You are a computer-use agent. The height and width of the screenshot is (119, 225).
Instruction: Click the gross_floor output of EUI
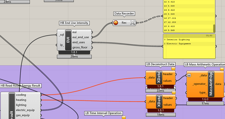point(80,47)
